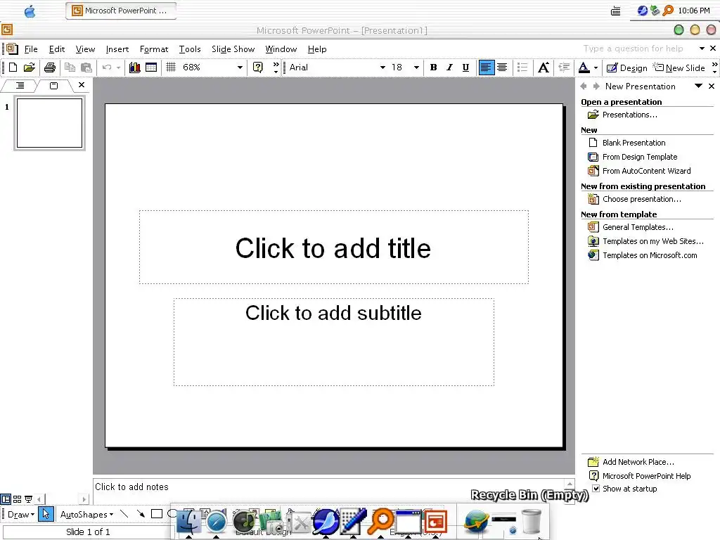The height and width of the screenshot is (540, 720).
Task: Select slide 1 thumbnail
Action: 50,123
